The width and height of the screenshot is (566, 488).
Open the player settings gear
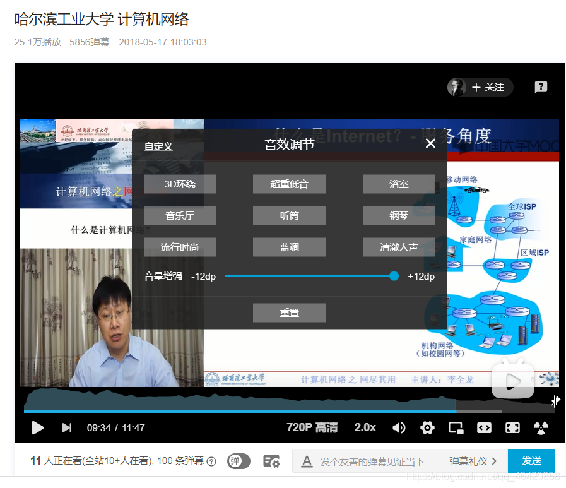(x=427, y=427)
